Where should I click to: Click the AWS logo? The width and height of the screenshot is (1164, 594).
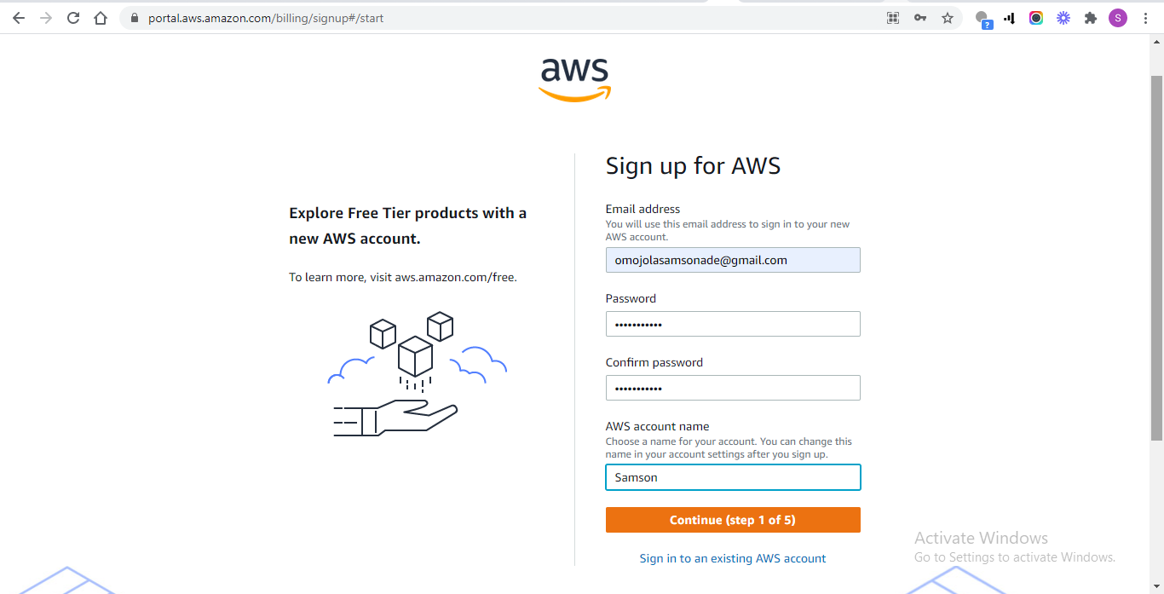click(x=574, y=78)
